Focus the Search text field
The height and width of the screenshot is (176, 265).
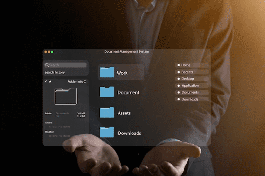tap(67, 65)
